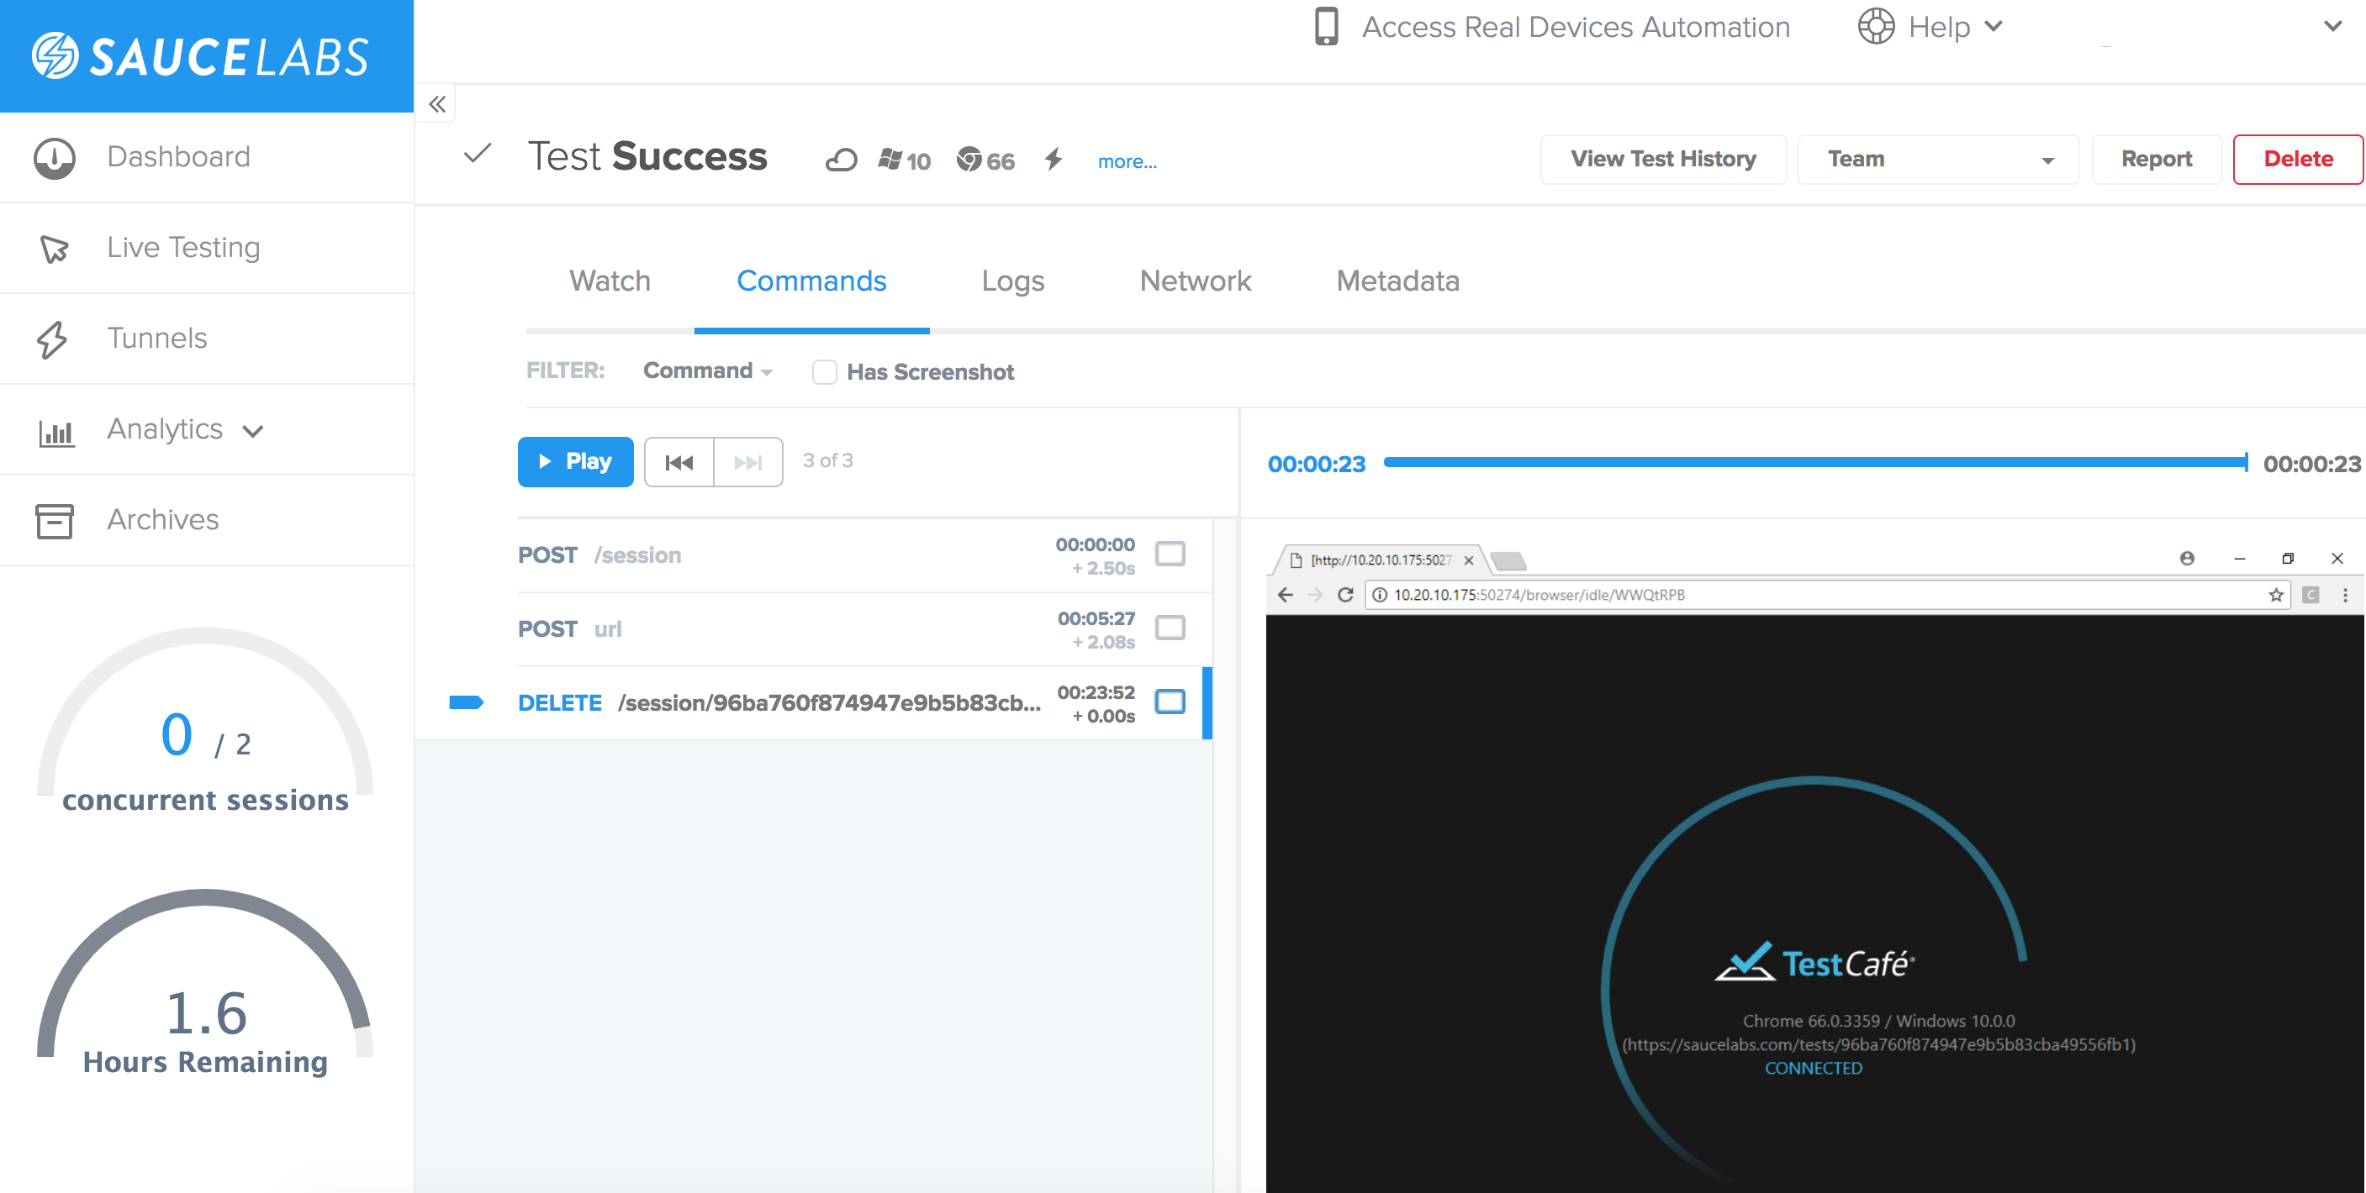Select the POST /session command row
2366x1193 pixels.
[863, 555]
